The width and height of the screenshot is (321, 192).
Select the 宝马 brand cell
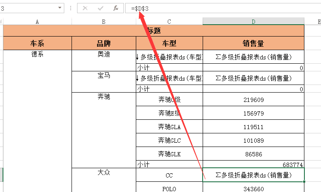[x=104, y=82]
